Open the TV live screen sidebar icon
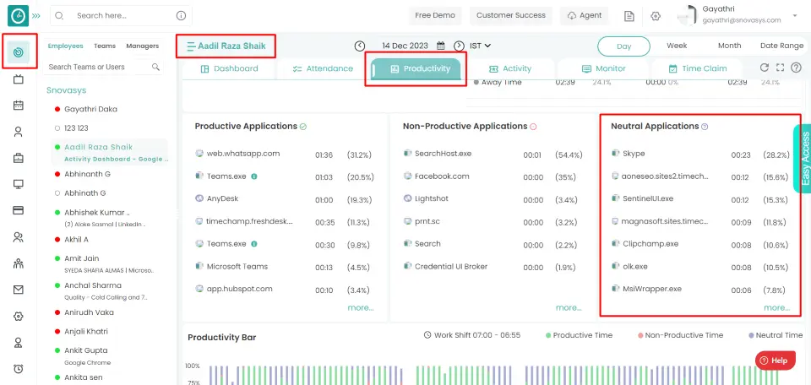Image resolution: width=811 pixels, height=385 pixels. coord(19,79)
